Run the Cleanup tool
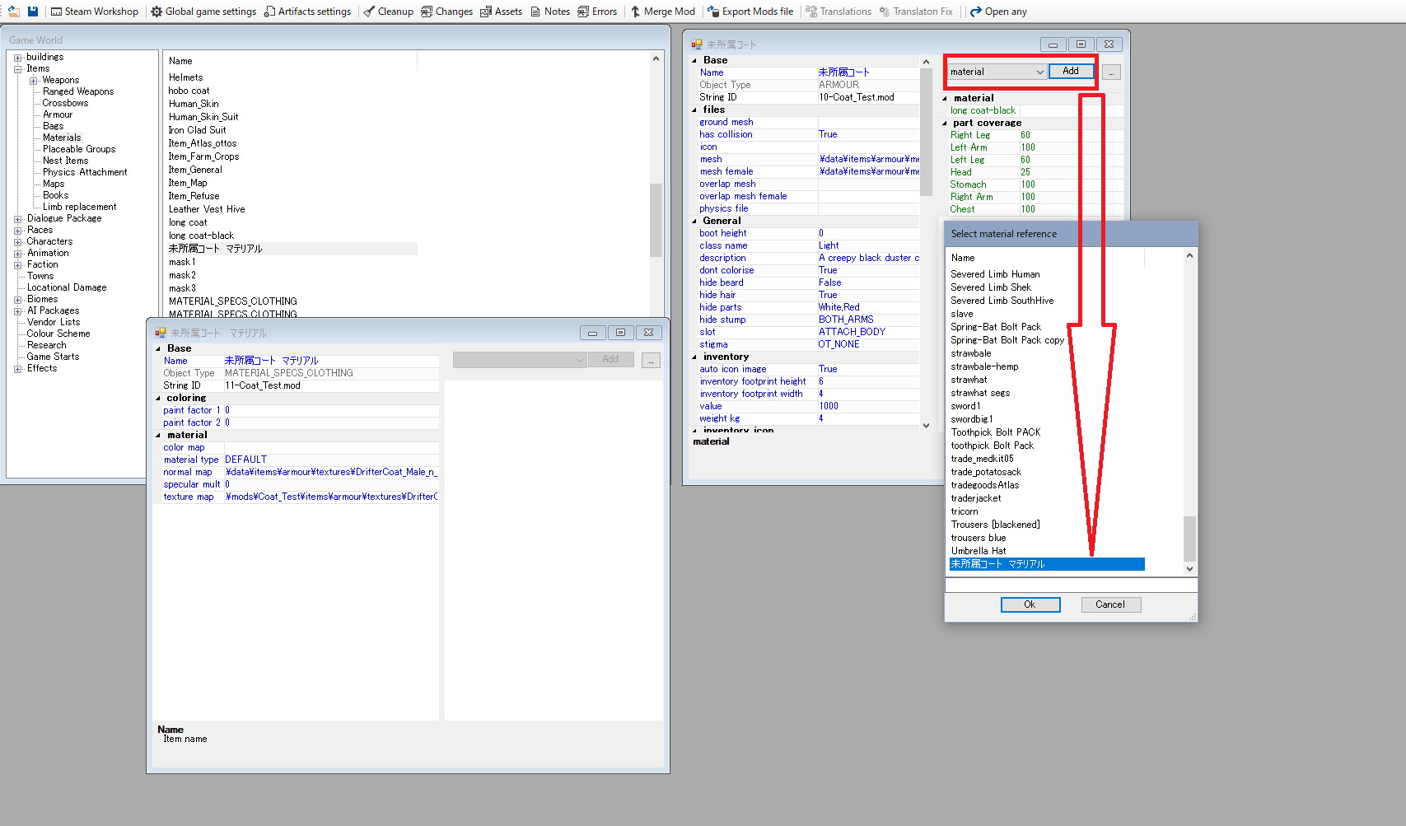The width and height of the screenshot is (1406, 826). [388, 12]
